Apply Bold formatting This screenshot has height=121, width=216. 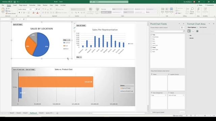click(19, 13)
